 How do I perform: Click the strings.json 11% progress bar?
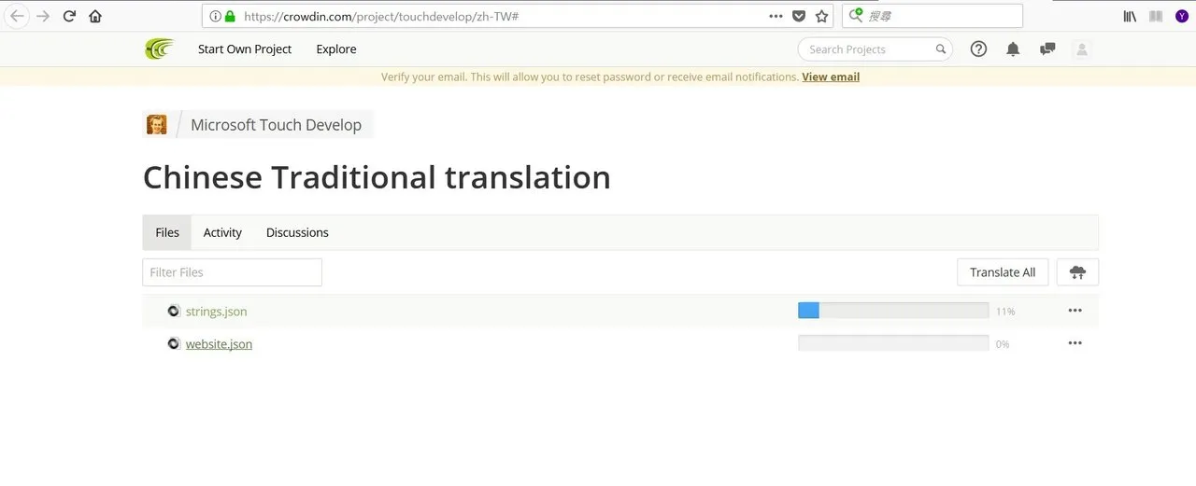click(893, 311)
